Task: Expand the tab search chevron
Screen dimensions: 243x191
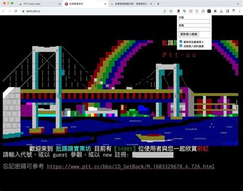Action: coord(238,4)
